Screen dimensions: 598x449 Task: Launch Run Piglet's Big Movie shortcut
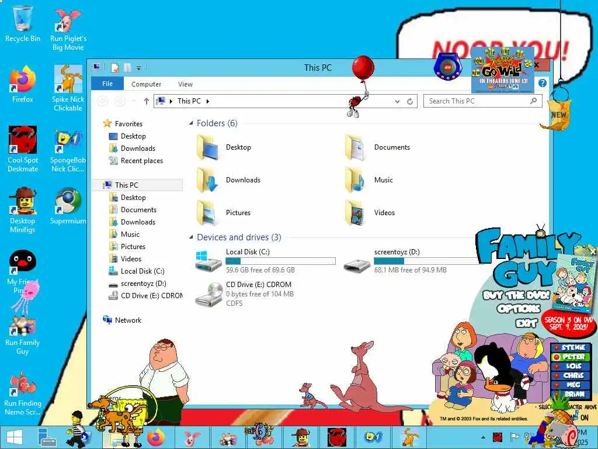pos(68,29)
